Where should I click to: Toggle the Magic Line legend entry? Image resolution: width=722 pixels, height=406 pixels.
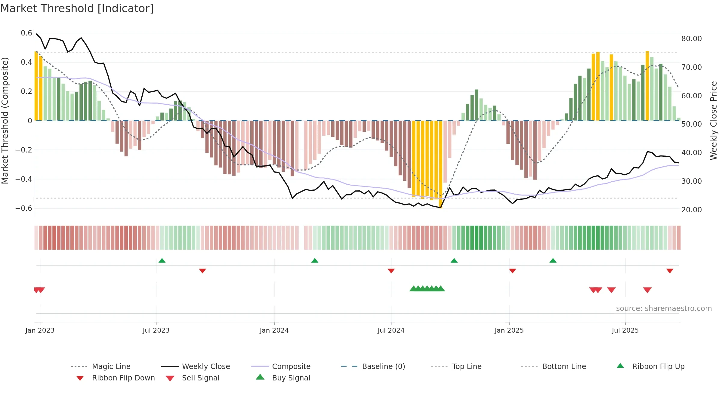[x=100, y=366]
